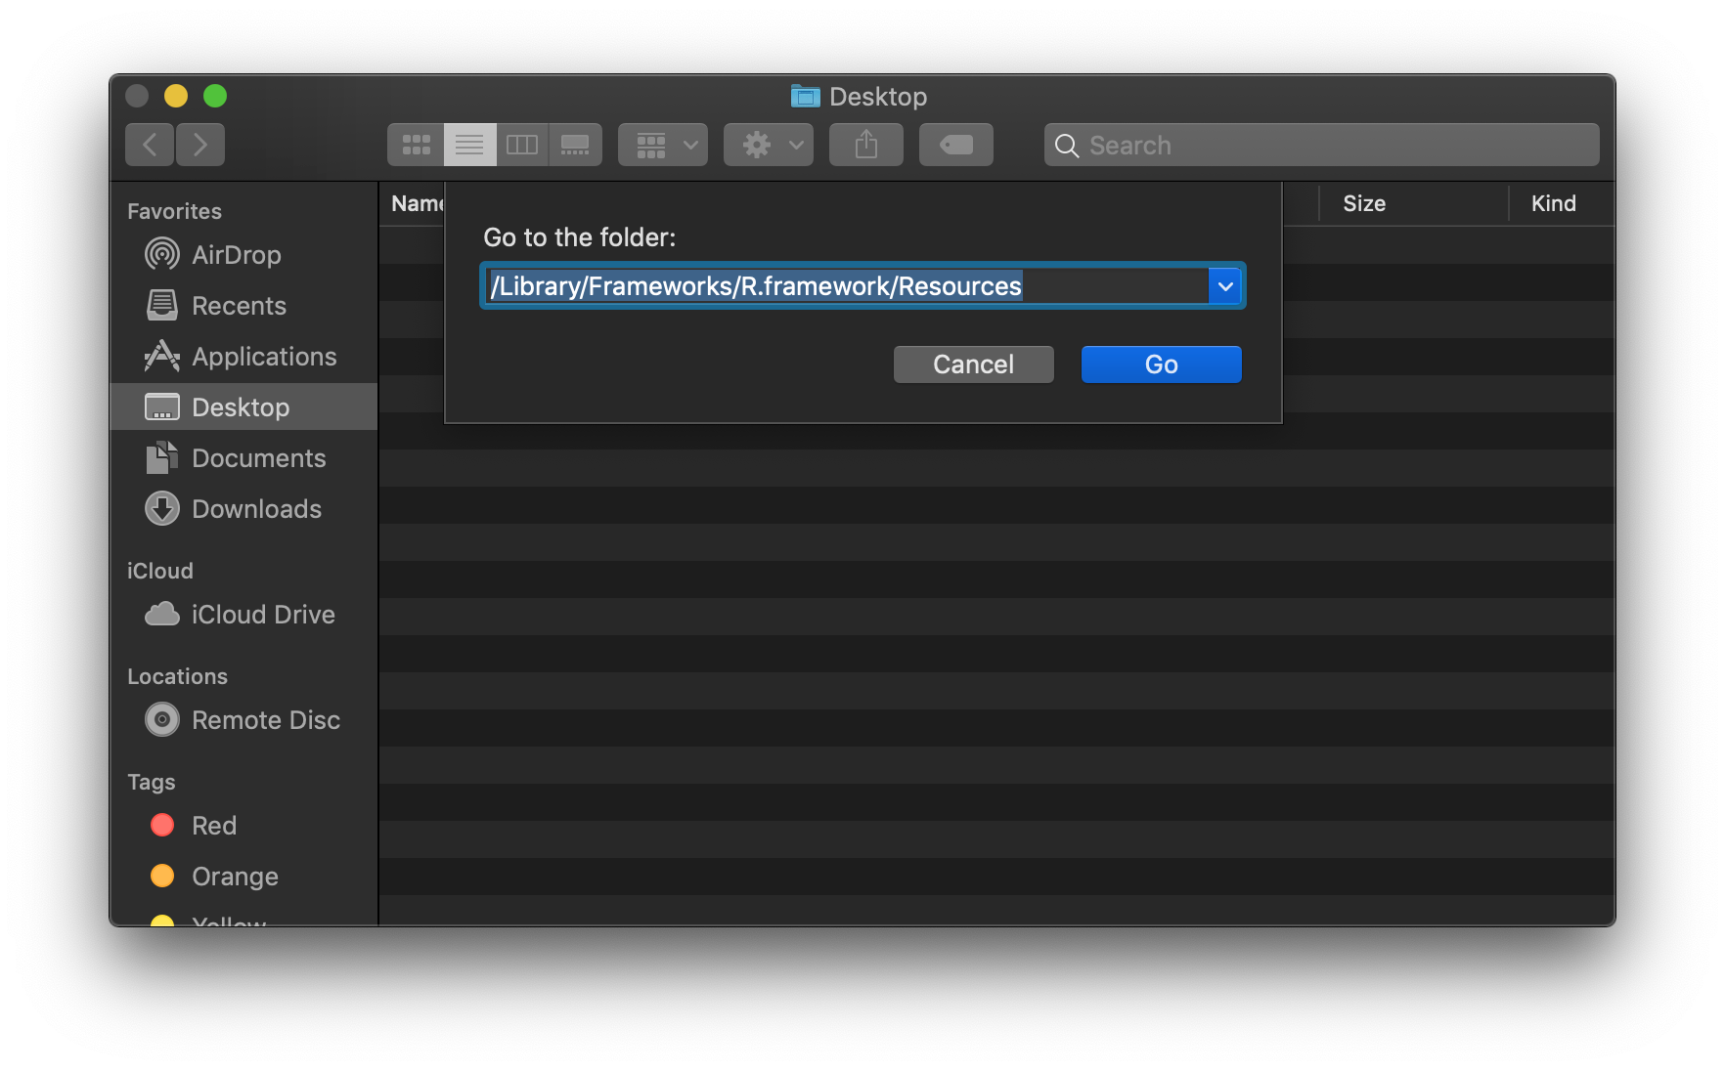Click the folder path text field
The height and width of the screenshot is (1071, 1725).
846,286
